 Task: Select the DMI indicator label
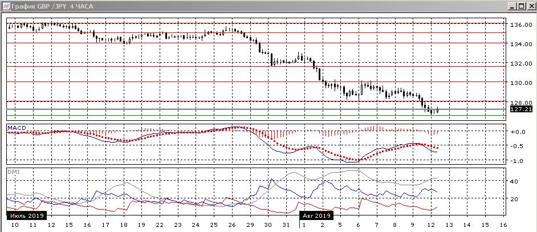(x=13, y=171)
